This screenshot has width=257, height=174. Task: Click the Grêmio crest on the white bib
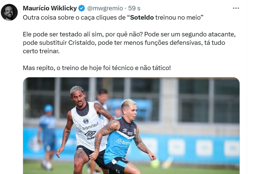[86, 121]
